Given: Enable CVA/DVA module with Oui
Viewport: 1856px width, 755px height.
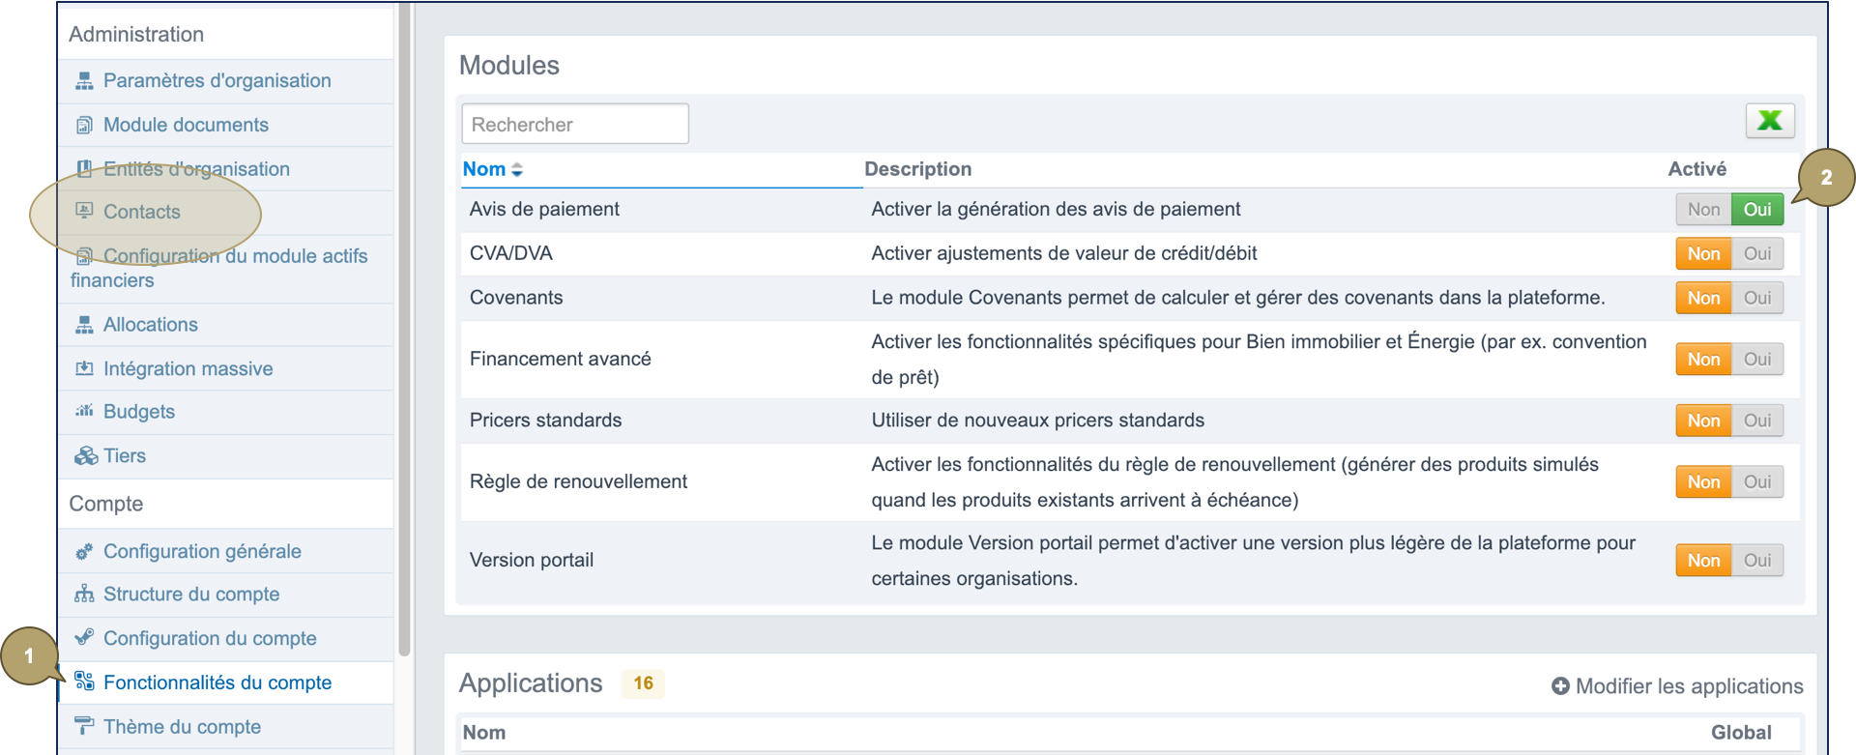Looking at the screenshot, I should pos(1757,254).
